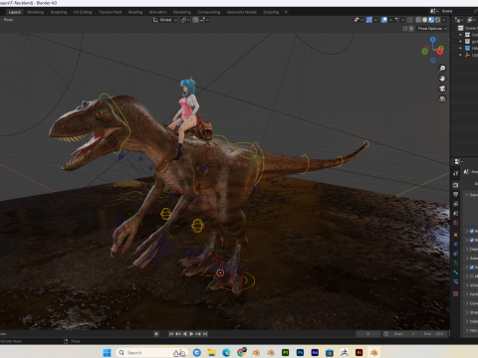Click the blue Z axis on navigation gizmo
Viewport: 478px width, 358px height.
[433, 40]
